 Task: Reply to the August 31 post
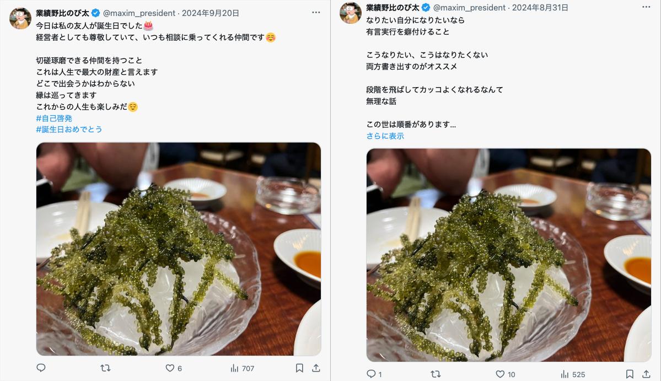point(374,374)
